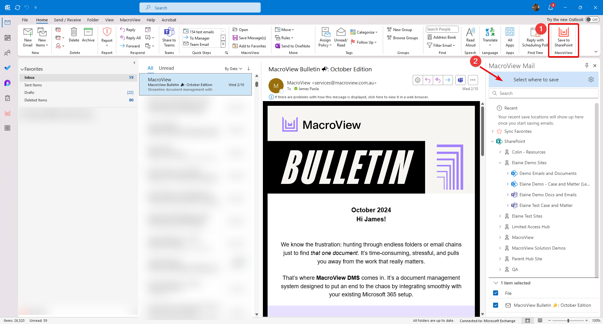
Task: Open the Acrobat ribbon tab
Action: pyautogui.click(x=169, y=20)
